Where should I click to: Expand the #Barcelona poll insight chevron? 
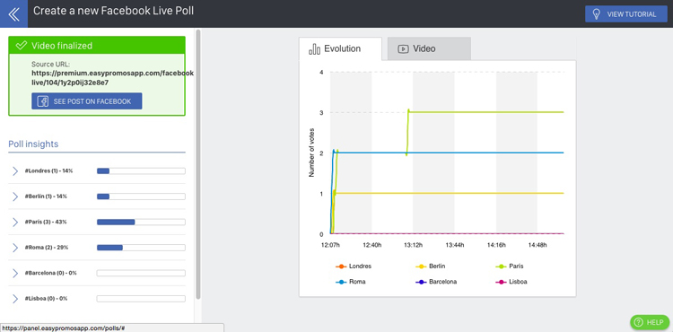(x=15, y=274)
